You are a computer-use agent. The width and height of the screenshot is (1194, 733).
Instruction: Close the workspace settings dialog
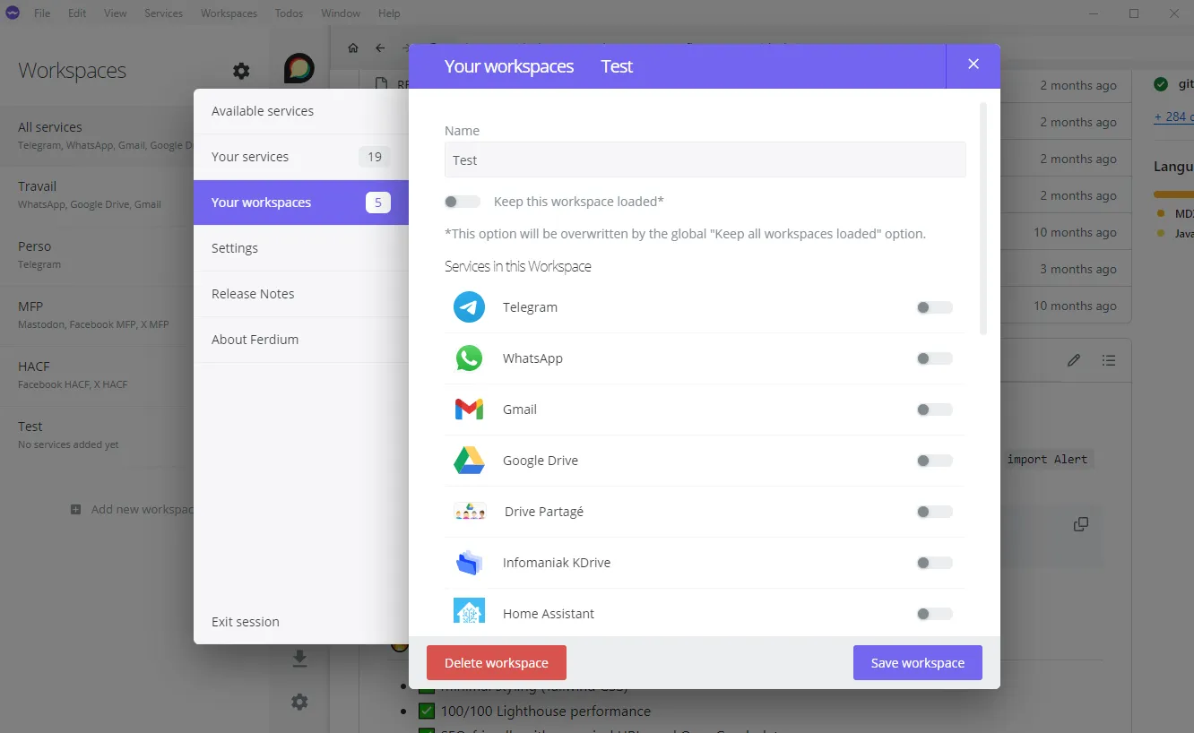coord(973,65)
